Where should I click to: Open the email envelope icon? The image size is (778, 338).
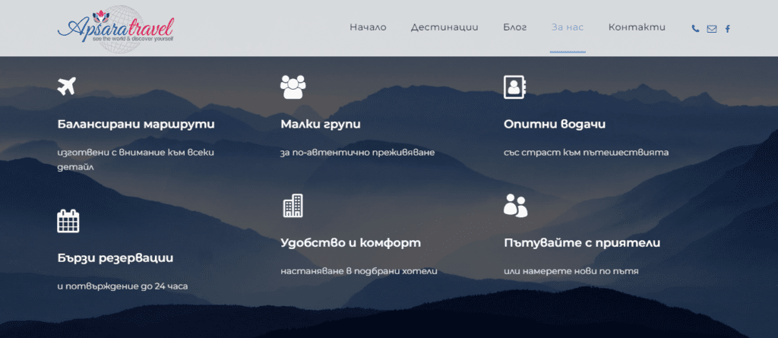pyautogui.click(x=711, y=29)
